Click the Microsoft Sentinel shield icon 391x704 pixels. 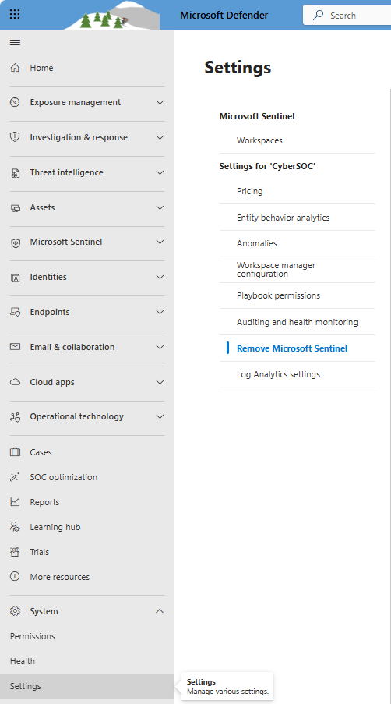pyautogui.click(x=15, y=242)
